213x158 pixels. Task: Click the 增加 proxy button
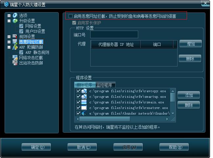(191, 44)
